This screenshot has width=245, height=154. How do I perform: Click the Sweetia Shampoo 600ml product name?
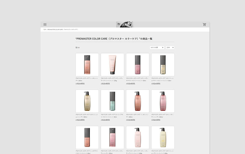tap(162, 116)
